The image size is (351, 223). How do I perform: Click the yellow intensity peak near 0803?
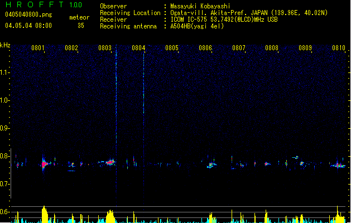(x=110, y=216)
